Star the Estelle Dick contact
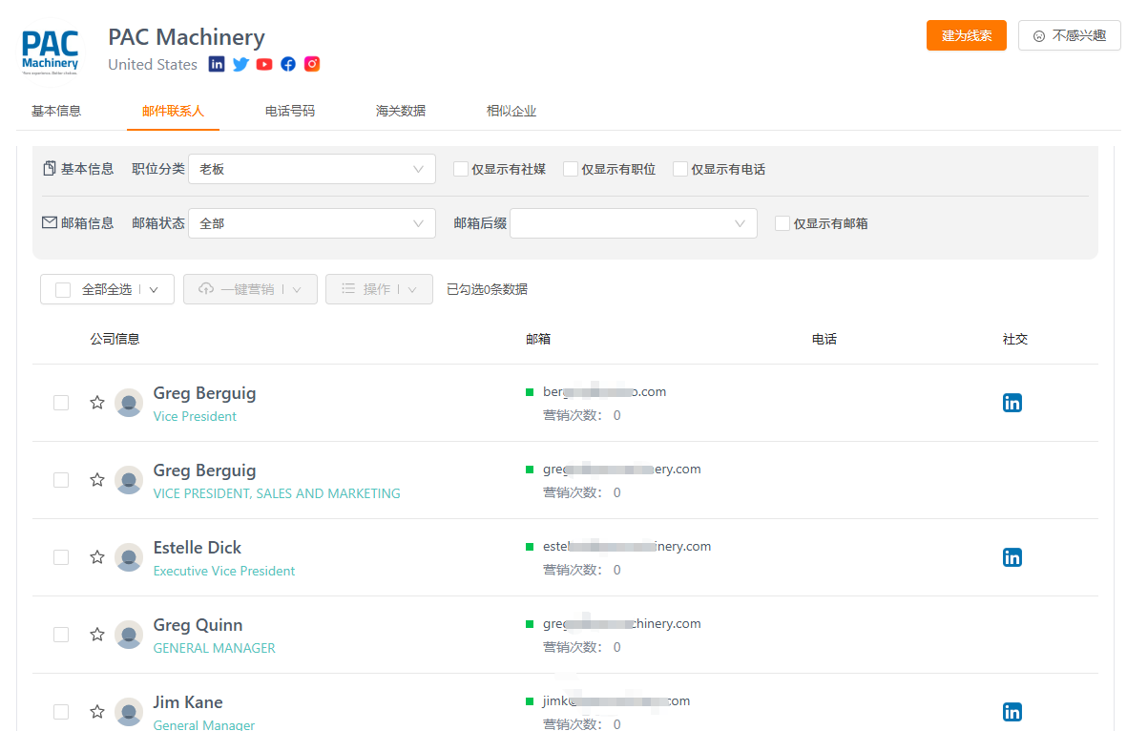 click(x=97, y=557)
